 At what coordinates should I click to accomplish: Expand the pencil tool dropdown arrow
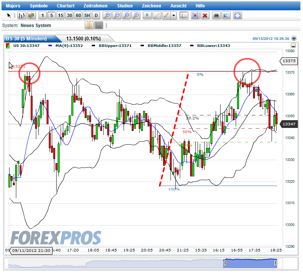tap(173, 16)
